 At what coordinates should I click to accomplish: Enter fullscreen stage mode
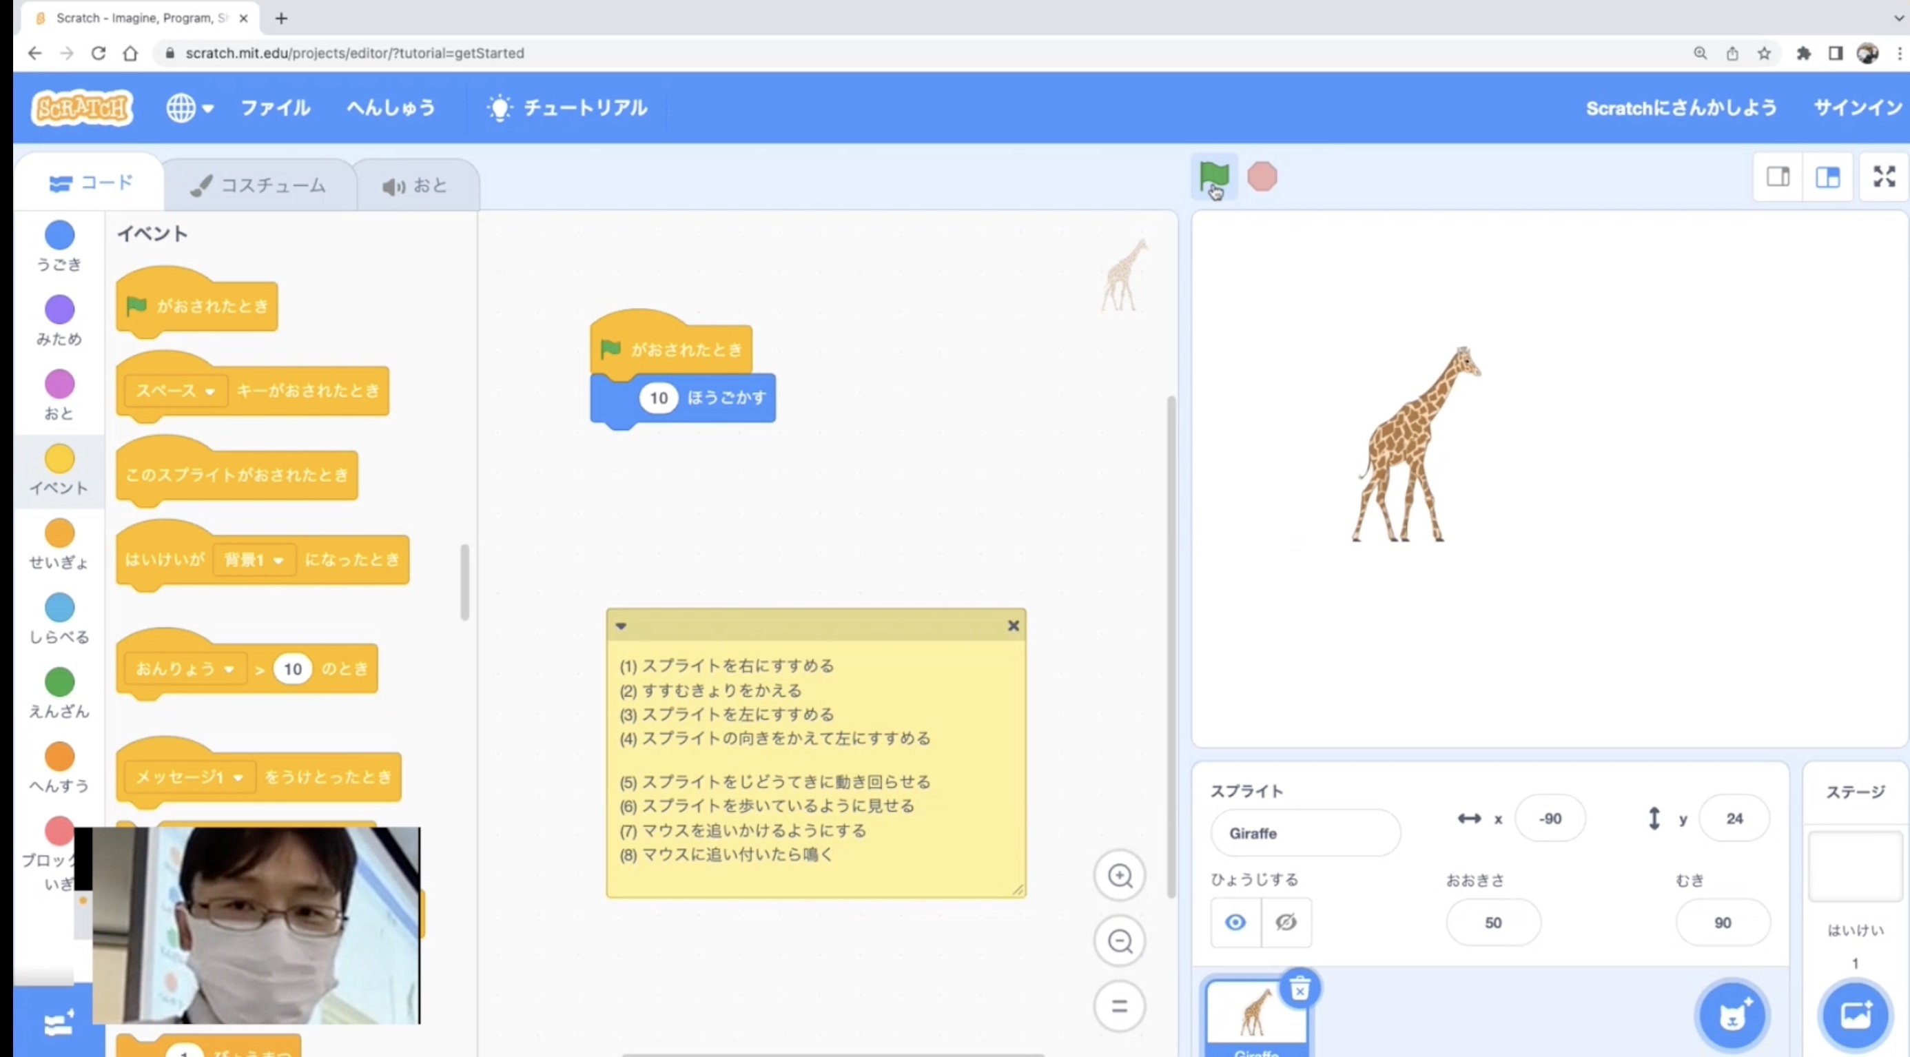click(1884, 176)
